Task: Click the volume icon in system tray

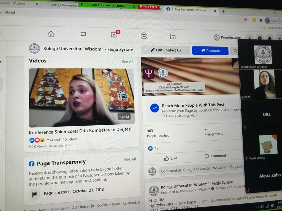Action: pos(262,207)
